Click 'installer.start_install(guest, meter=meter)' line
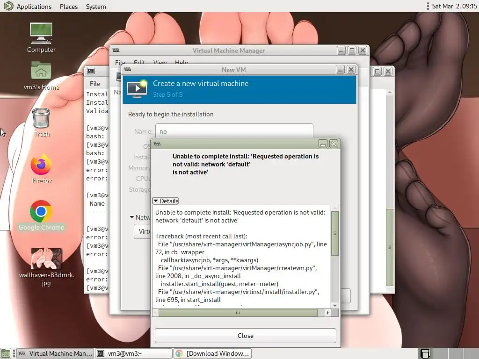Screen dimensions: 479x359 [219, 284]
